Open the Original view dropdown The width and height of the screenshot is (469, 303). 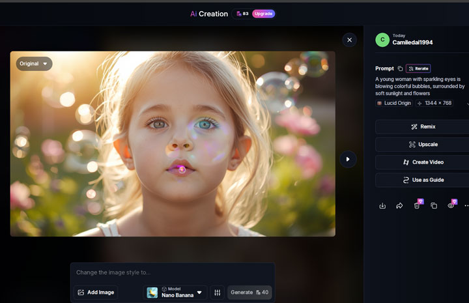34,64
